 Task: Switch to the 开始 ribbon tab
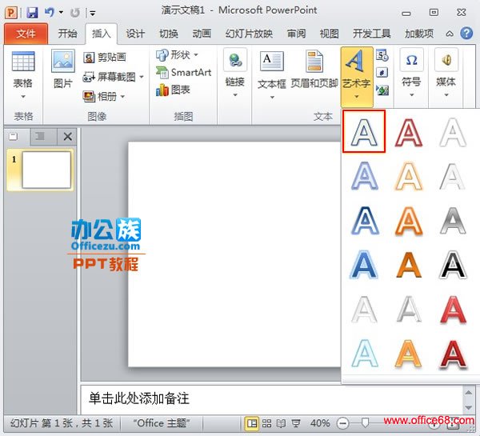coord(68,34)
